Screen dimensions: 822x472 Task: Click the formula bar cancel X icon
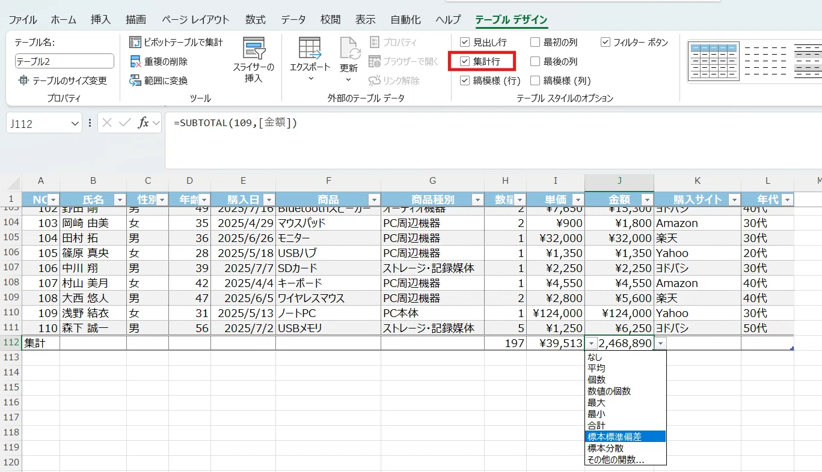[x=108, y=123]
